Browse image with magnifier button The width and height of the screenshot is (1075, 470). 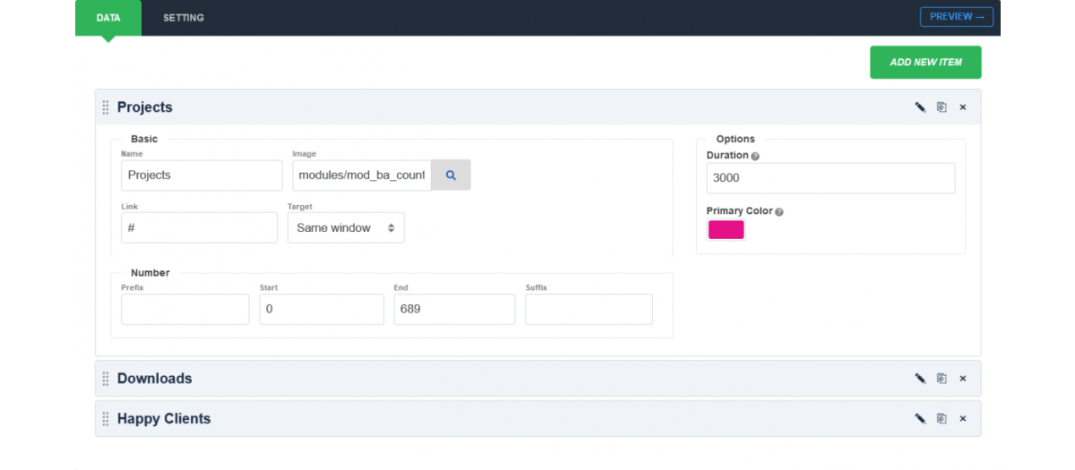click(x=451, y=175)
